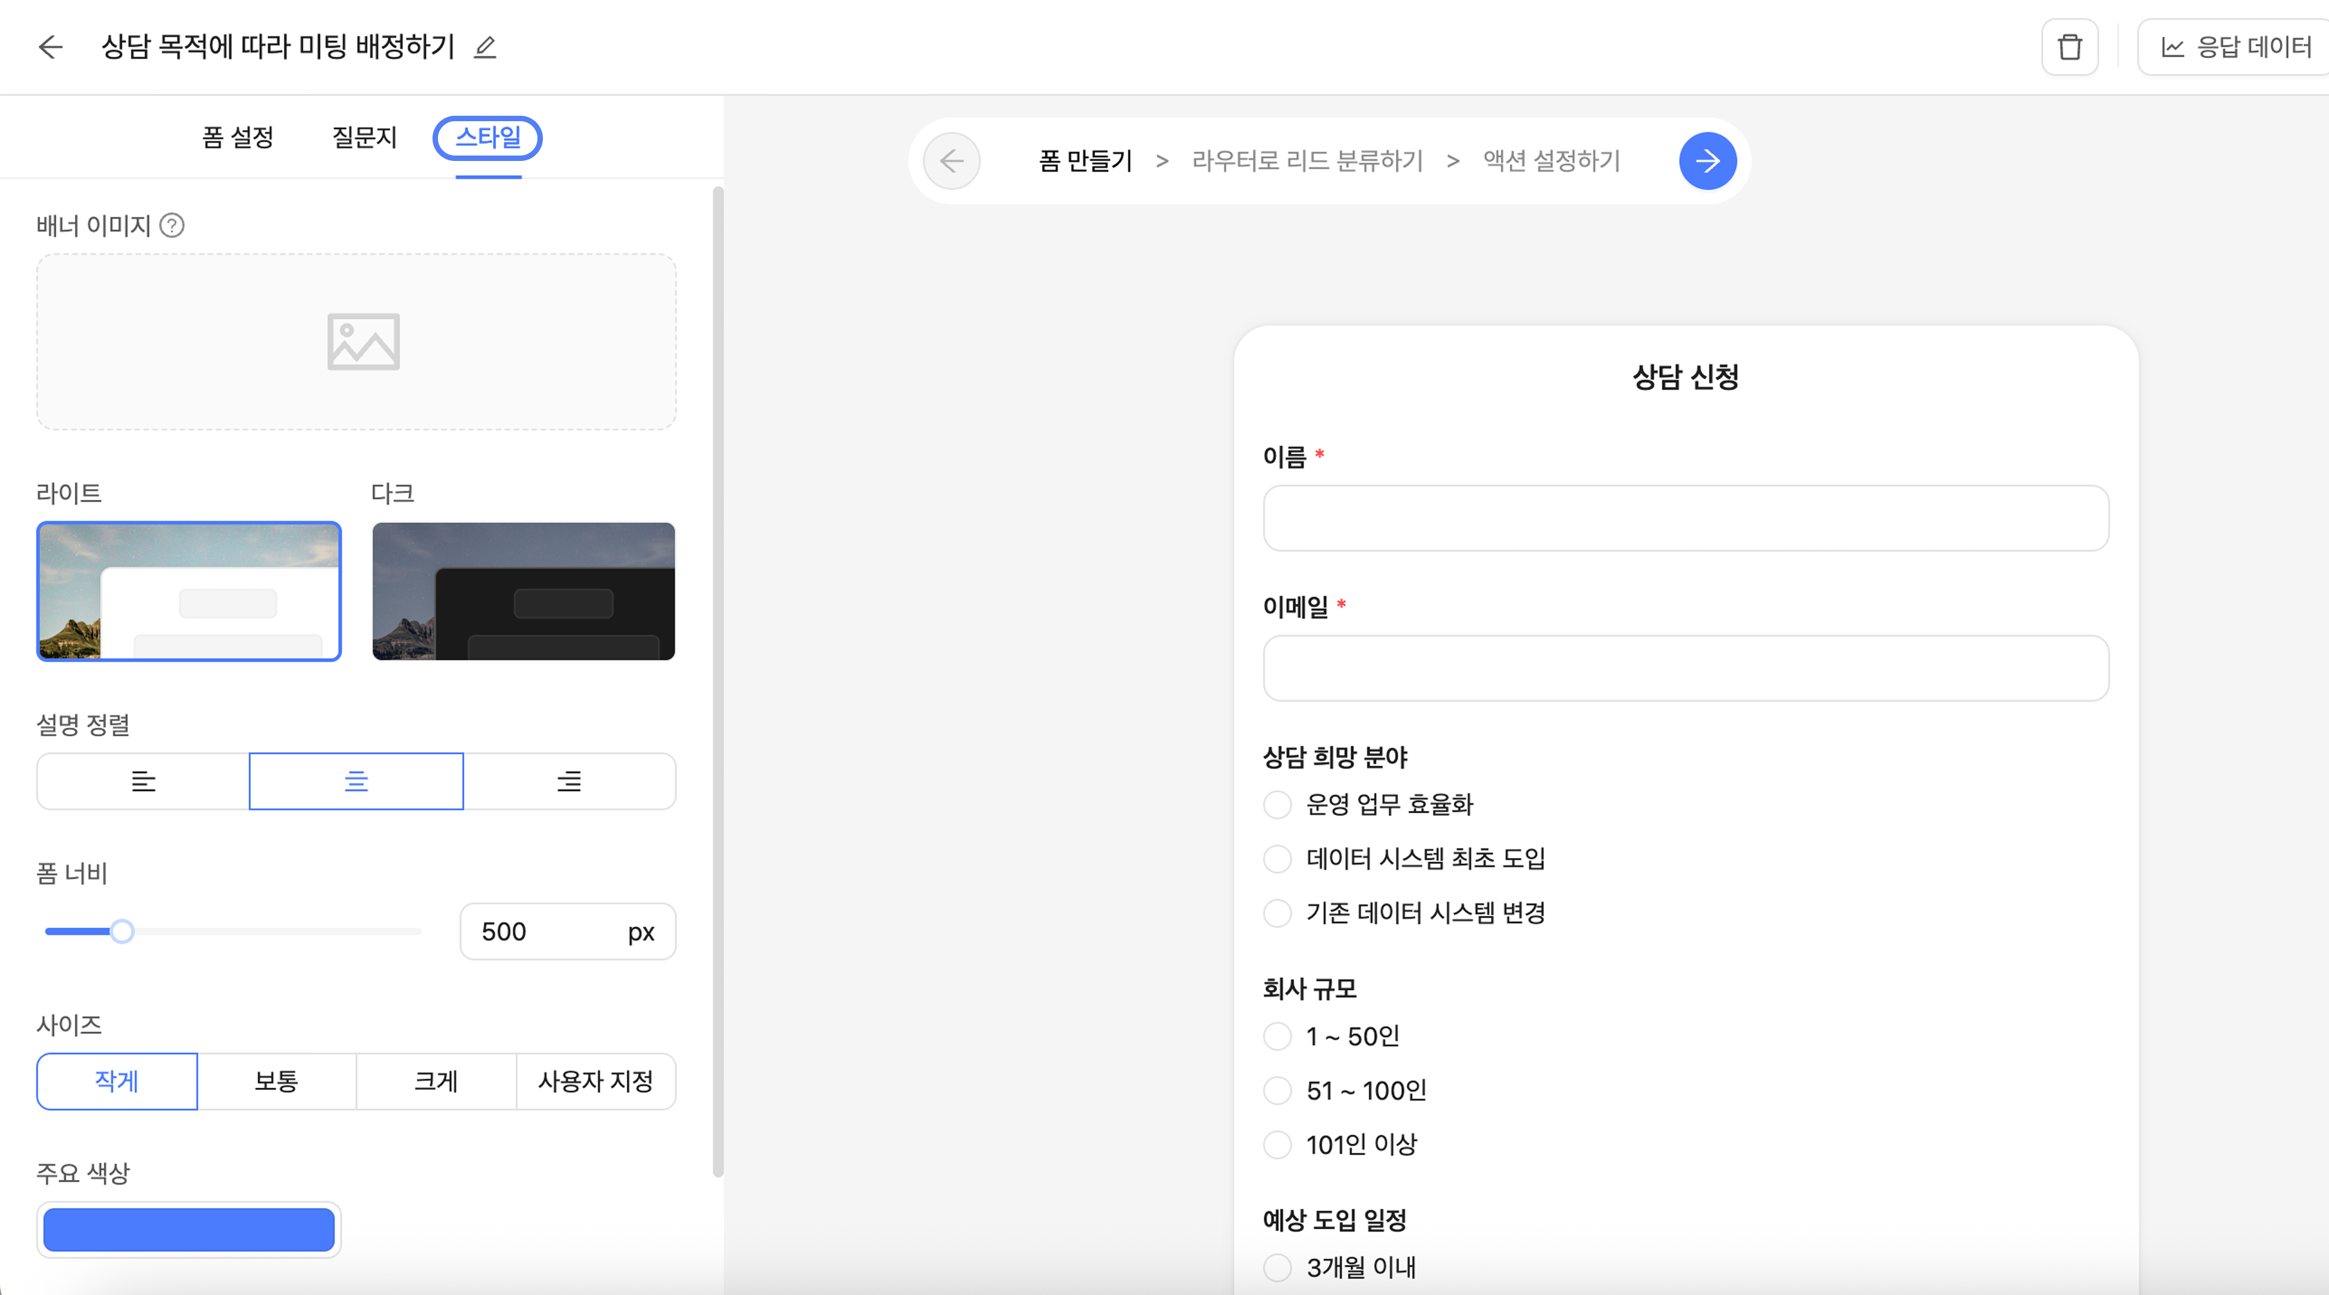
Task: Click the back arrow in header
Action: [51, 47]
